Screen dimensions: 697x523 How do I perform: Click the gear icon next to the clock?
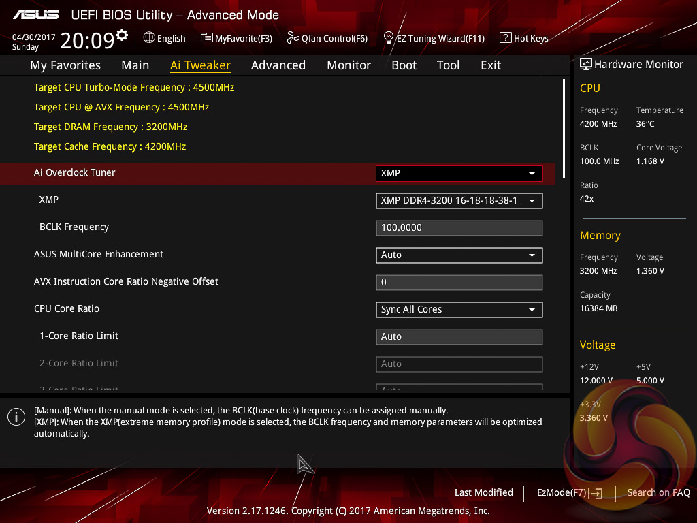point(122,35)
